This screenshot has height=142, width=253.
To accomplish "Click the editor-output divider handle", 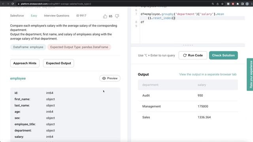I will [x=188, y=45].
